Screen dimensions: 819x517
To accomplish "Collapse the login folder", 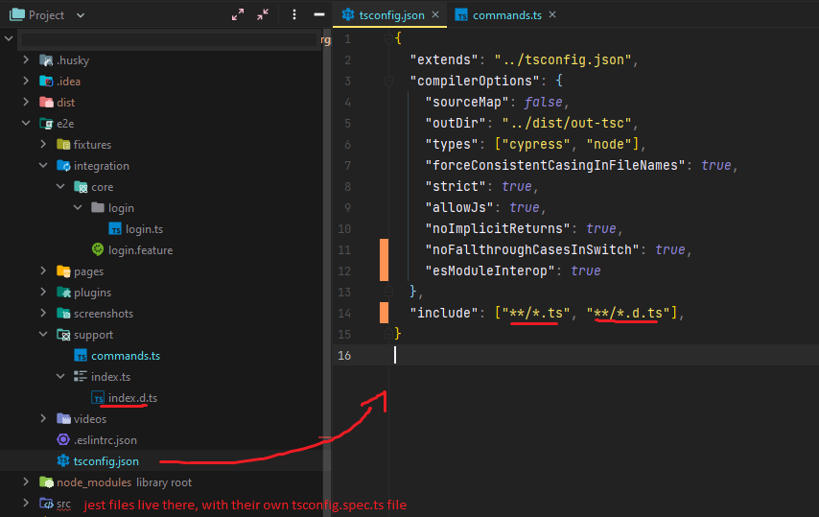I will coord(78,207).
